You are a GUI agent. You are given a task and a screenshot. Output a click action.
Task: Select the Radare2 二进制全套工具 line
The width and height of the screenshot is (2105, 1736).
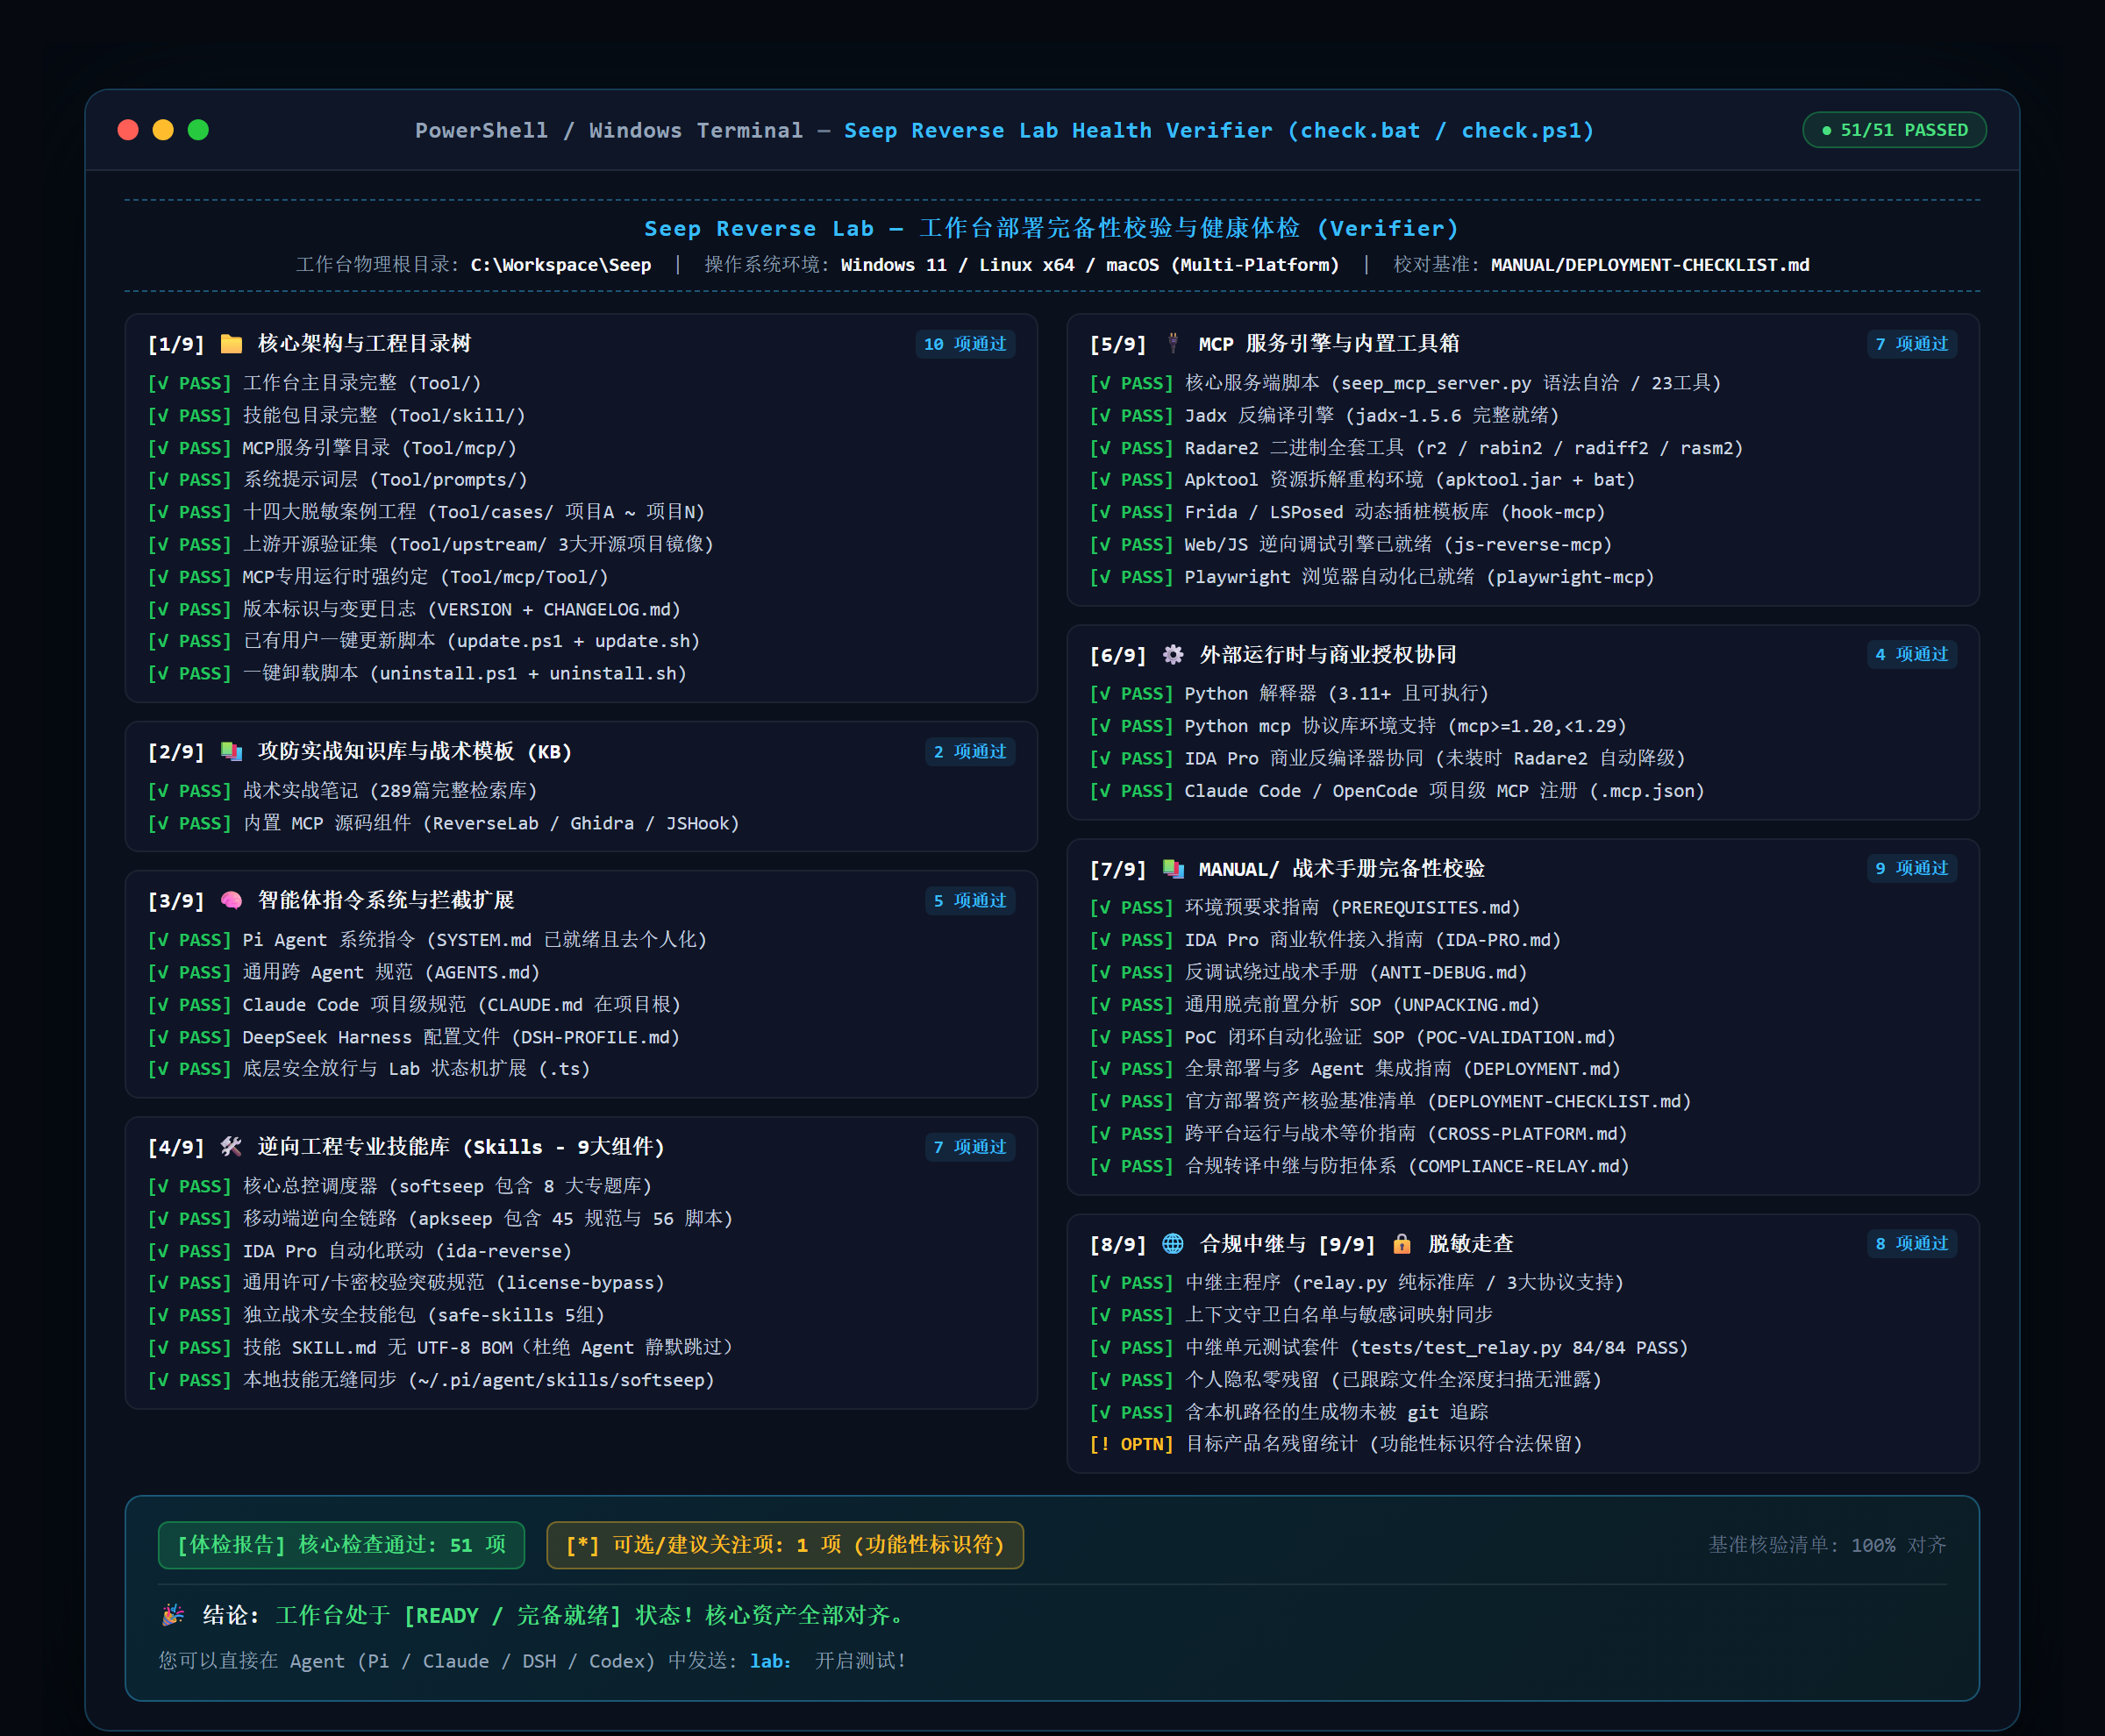1416,448
